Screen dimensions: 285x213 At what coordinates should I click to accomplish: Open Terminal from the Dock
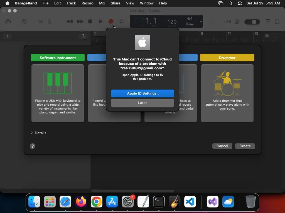coord(159,202)
